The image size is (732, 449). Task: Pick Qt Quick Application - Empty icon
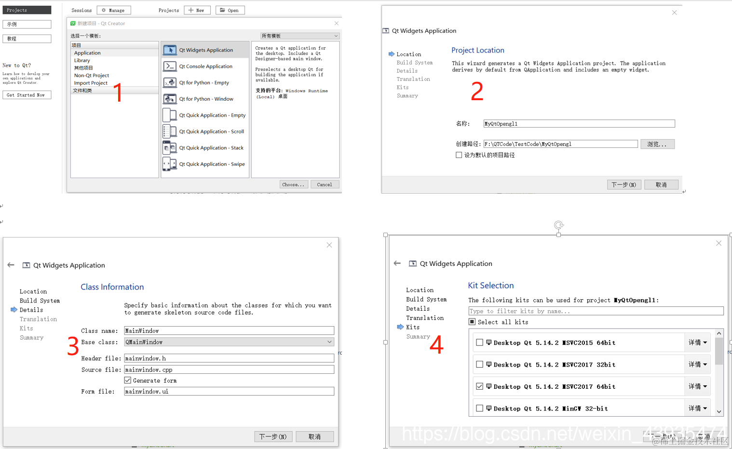170,115
